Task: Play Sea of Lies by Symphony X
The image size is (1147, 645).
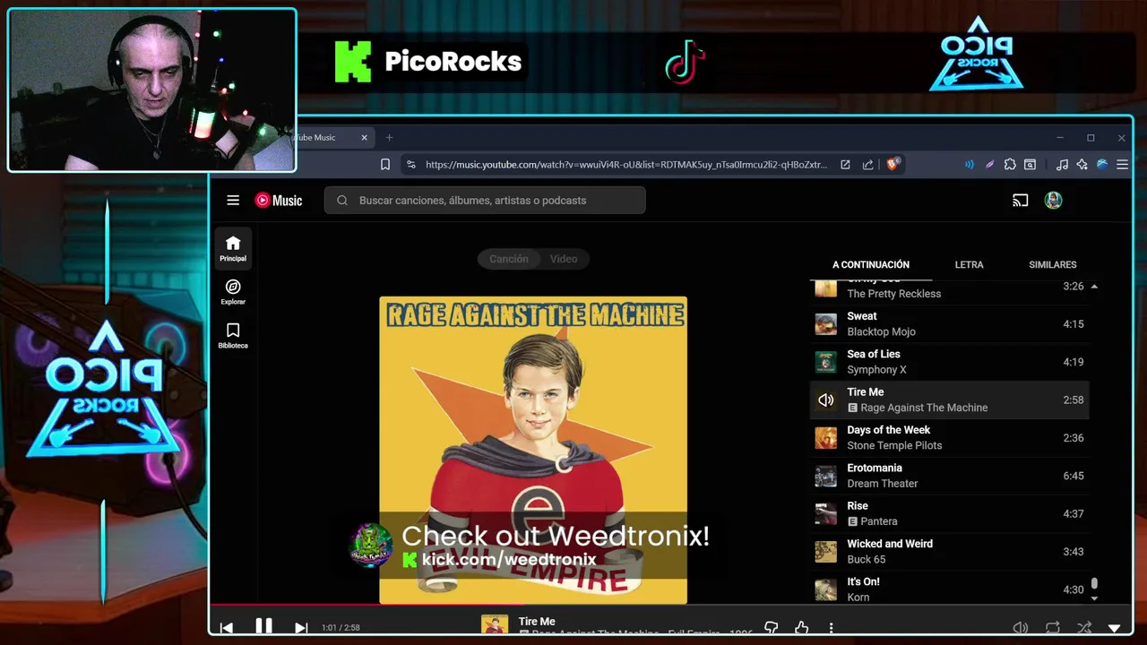Action: [950, 362]
